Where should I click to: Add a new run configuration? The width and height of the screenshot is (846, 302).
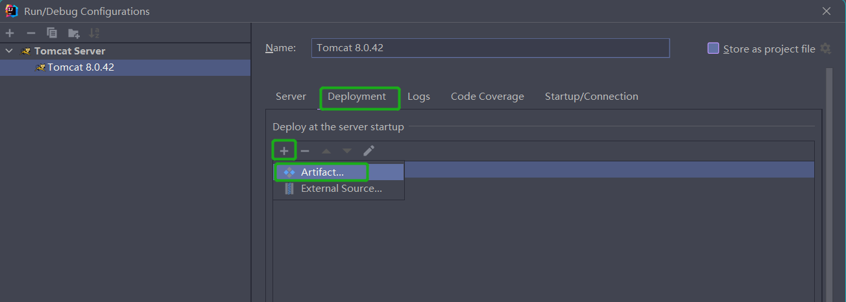[10, 33]
